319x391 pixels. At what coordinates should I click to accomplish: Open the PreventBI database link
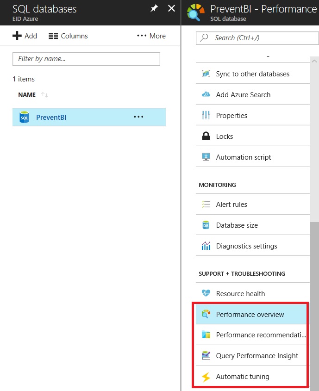[51, 117]
